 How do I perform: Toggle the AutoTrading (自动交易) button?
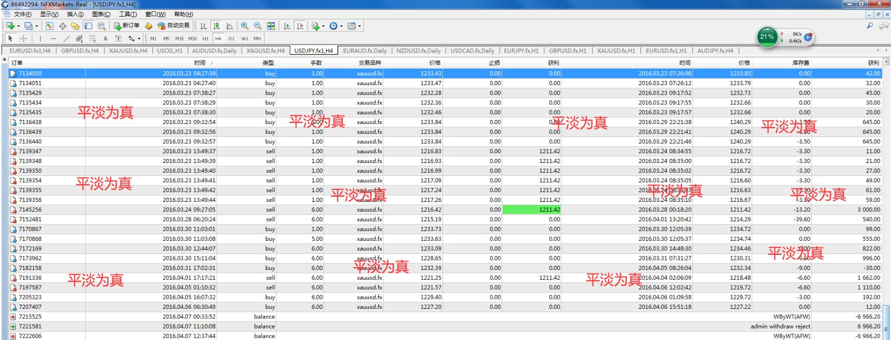(x=174, y=25)
